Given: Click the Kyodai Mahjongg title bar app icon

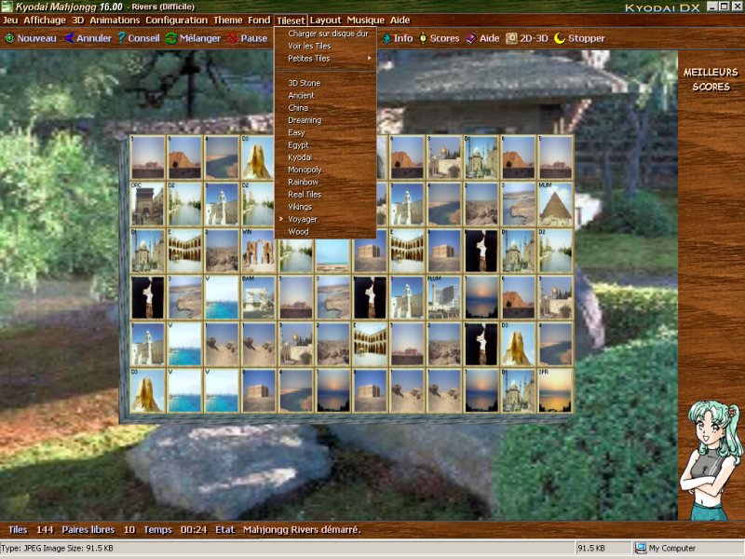Looking at the screenshot, I should tap(7, 7).
